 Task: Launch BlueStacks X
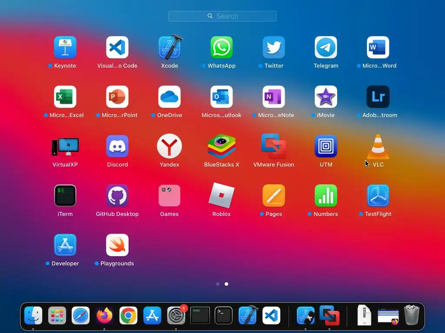point(222,146)
